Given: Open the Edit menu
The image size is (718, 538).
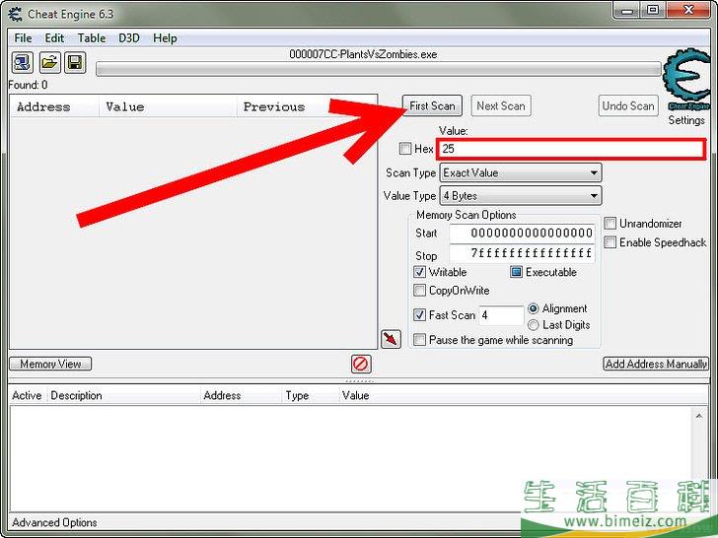Looking at the screenshot, I should click(54, 38).
